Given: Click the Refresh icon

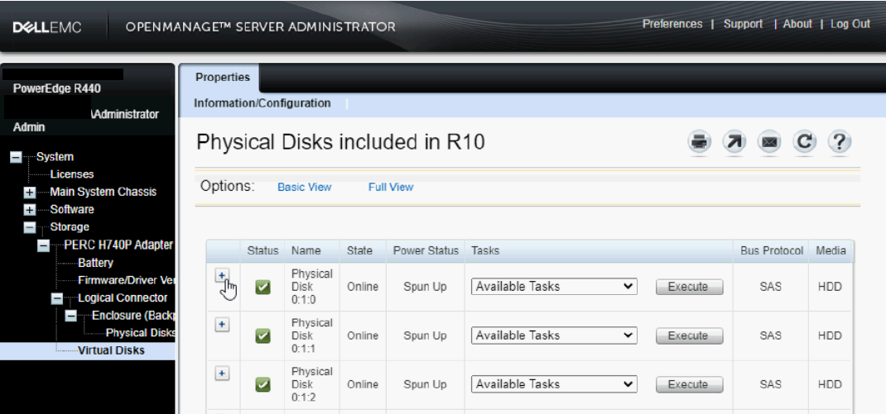Looking at the screenshot, I should point(804,142).
